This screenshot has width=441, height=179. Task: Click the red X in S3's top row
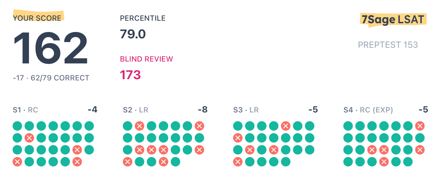286,126
